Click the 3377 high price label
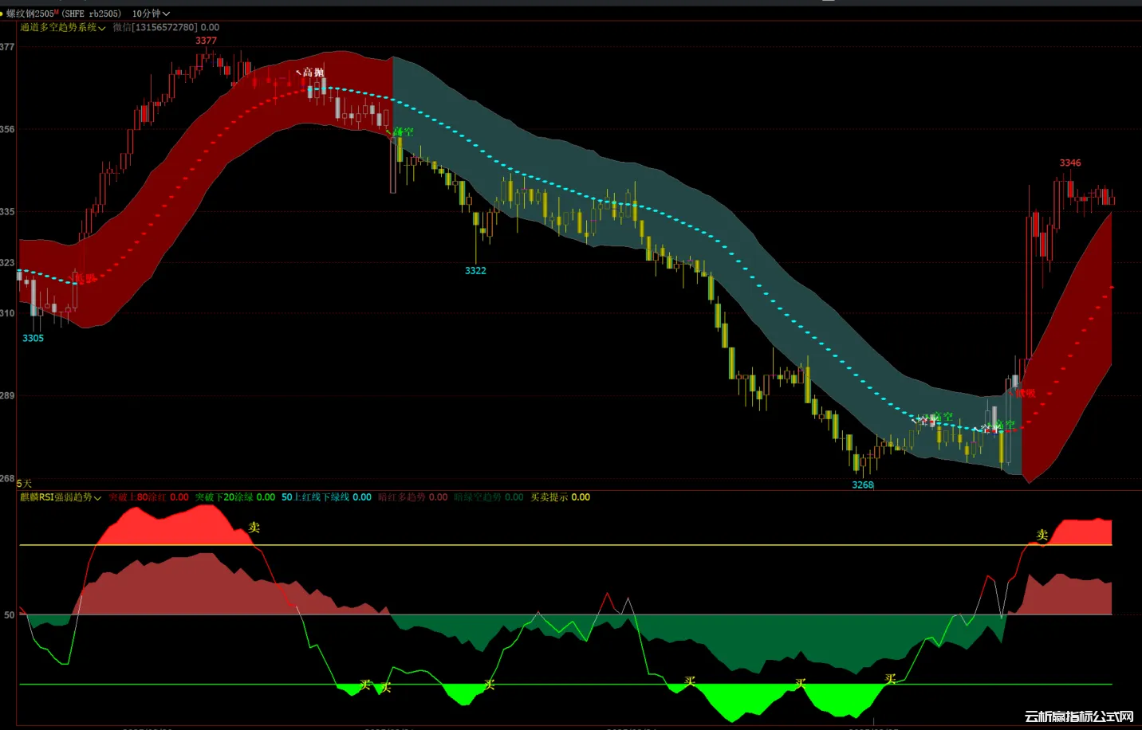 pos(206,41)
